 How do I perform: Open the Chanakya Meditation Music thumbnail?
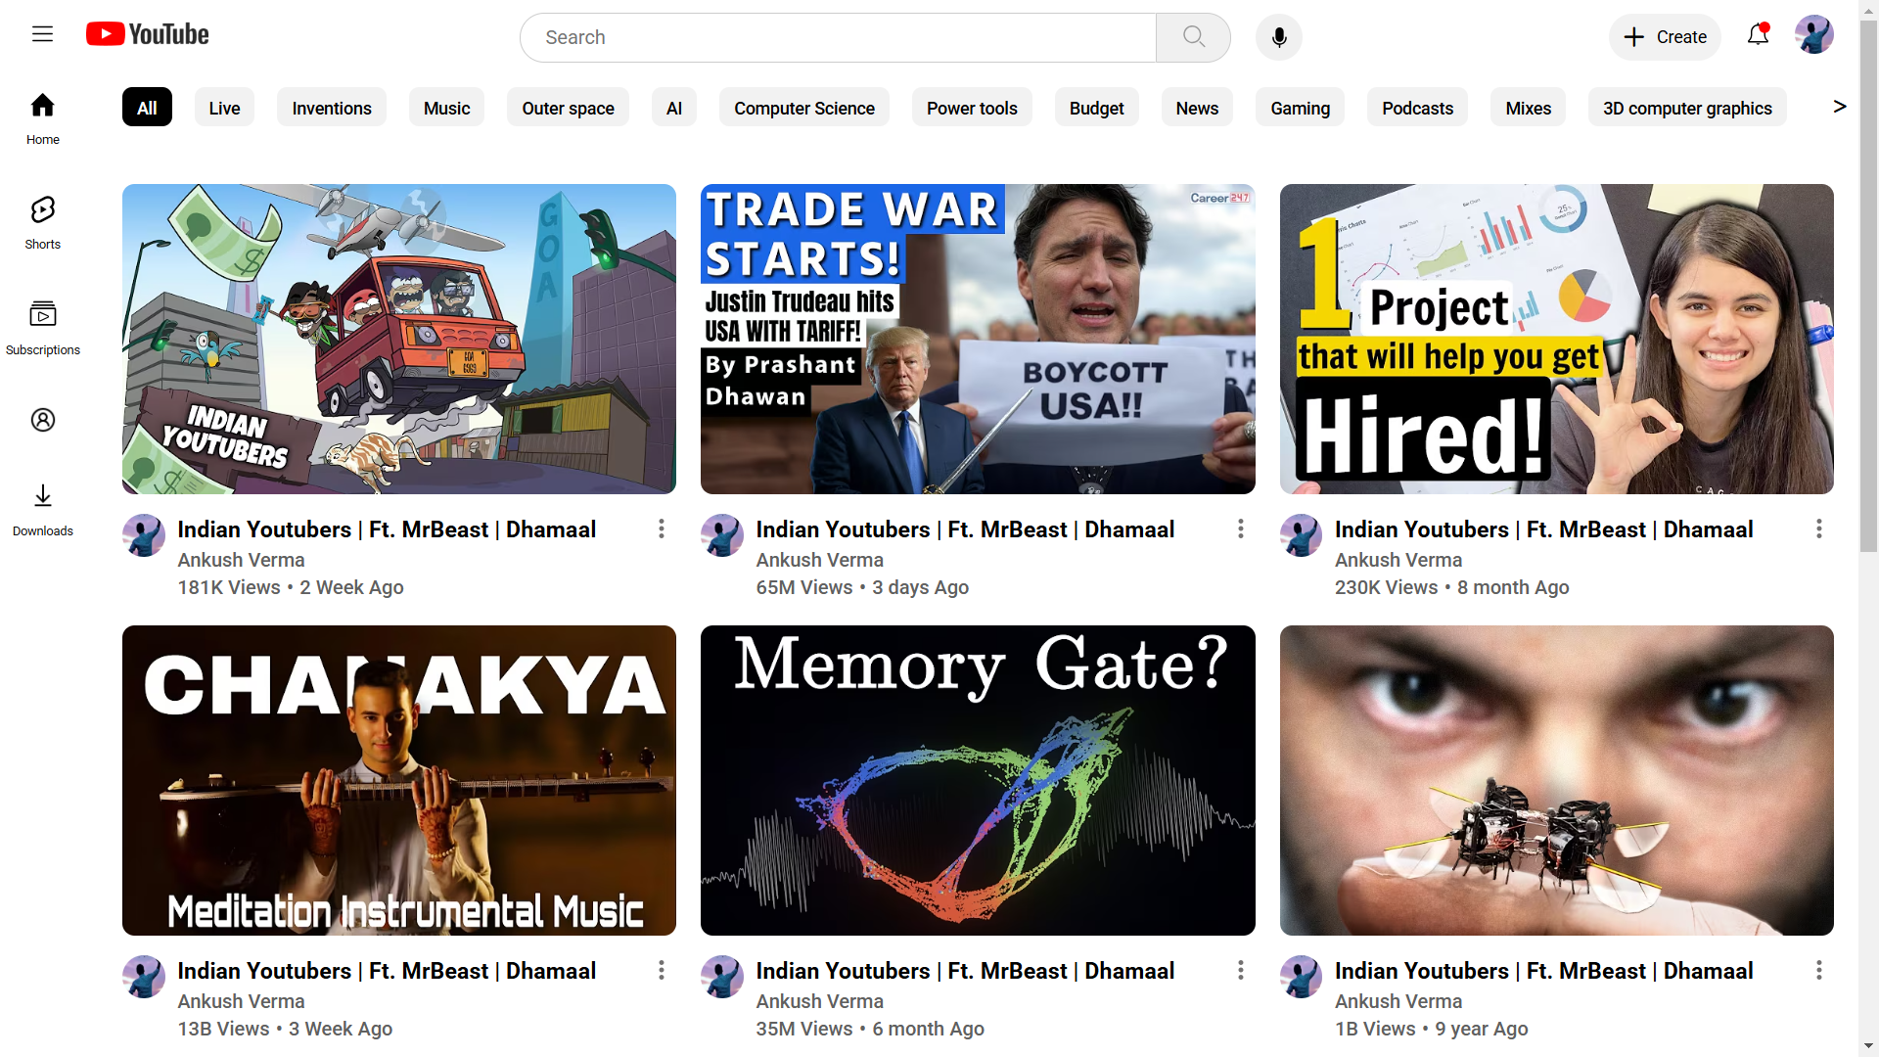coord(399,780)
